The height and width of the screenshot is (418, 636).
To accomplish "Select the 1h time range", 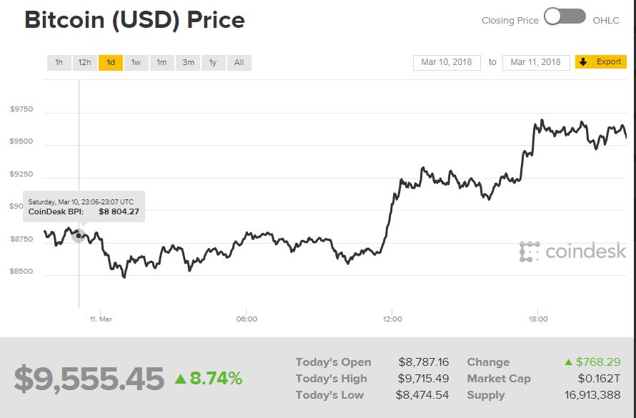I will point(59,62).
